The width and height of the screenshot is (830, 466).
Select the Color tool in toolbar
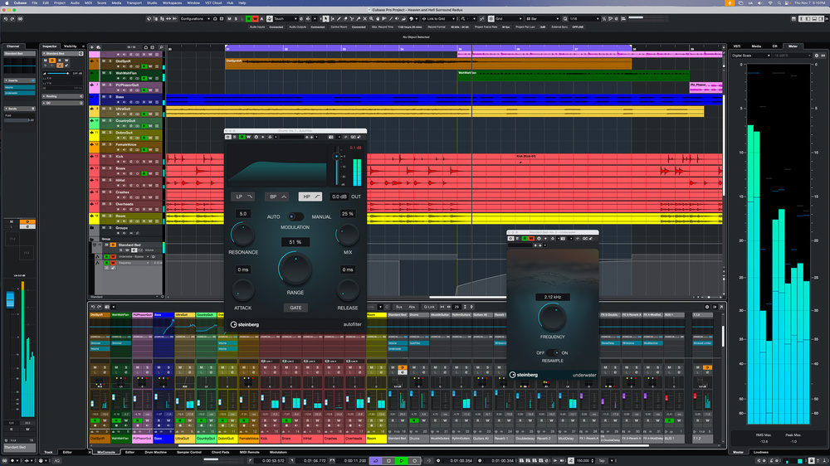(411, 18)
